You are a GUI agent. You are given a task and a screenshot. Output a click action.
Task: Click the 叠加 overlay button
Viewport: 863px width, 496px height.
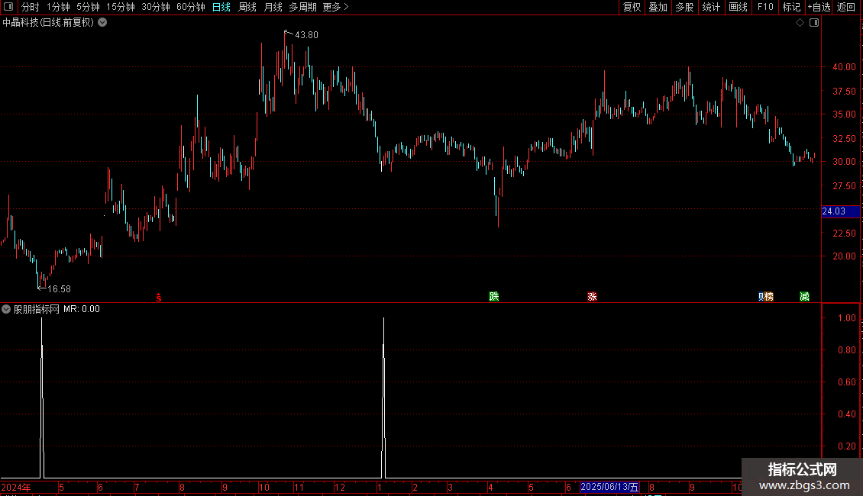click(x=658, y=7)
